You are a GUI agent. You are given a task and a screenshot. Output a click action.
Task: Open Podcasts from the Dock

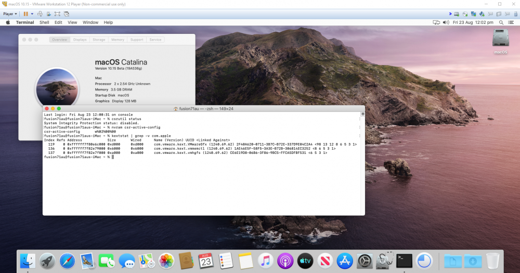(x=285, y=261)
